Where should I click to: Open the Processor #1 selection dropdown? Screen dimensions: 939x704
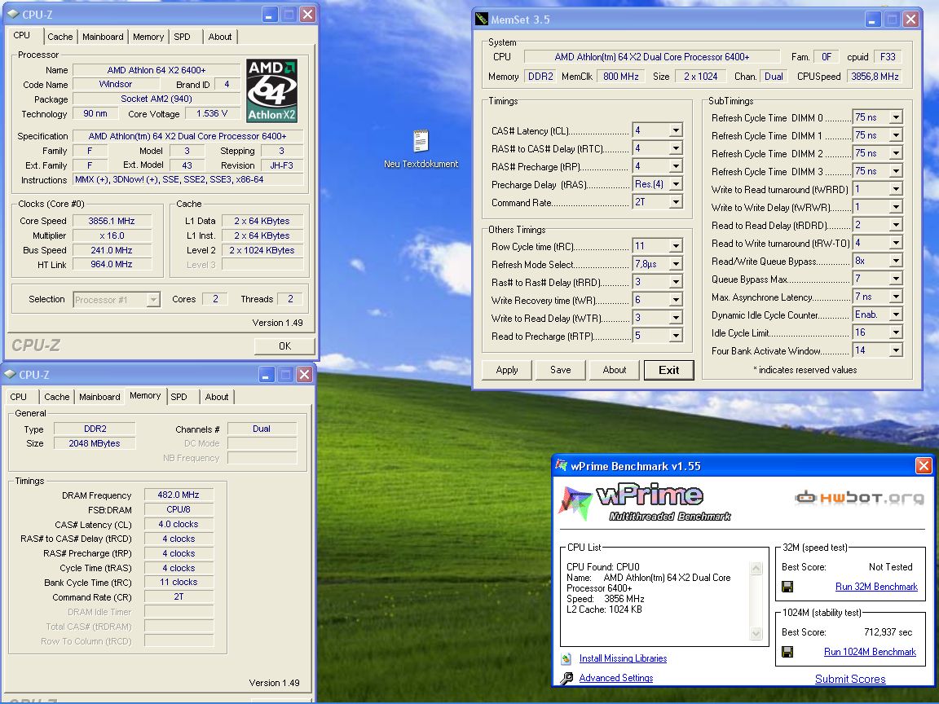click(x=153, y=299)
